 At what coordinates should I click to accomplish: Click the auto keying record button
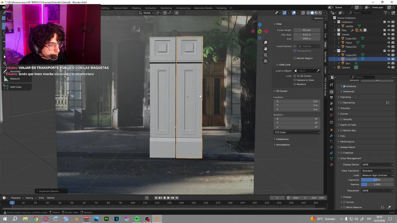point(147,198)
